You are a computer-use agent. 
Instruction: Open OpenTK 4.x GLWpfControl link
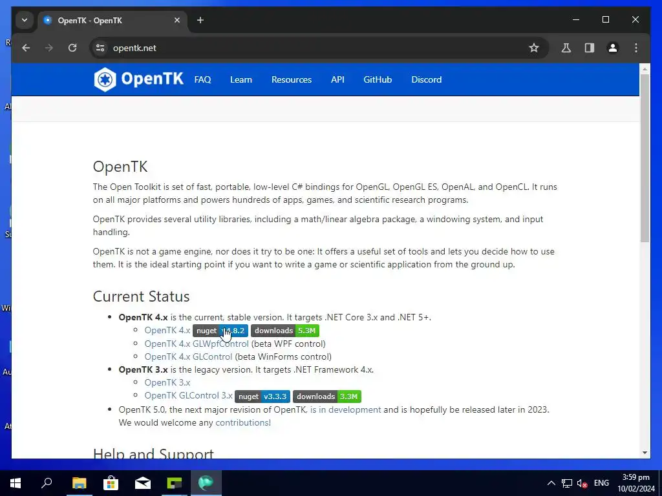pyautogui.click(x=197, y=344)
